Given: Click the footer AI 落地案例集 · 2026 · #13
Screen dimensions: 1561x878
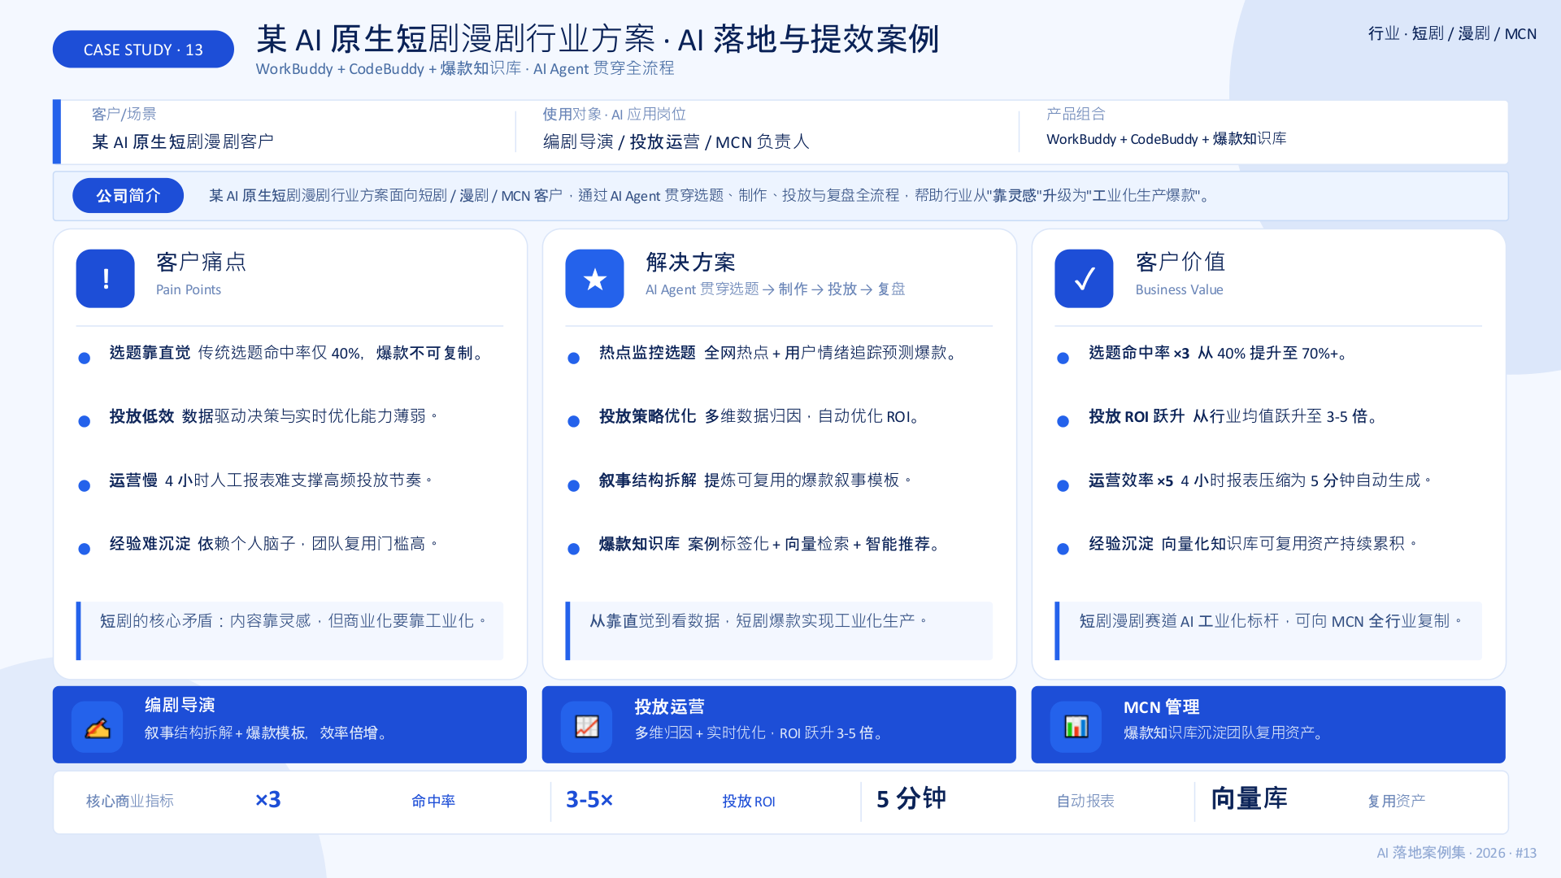Looking at the screenshot, I should tap(1456, 853).
